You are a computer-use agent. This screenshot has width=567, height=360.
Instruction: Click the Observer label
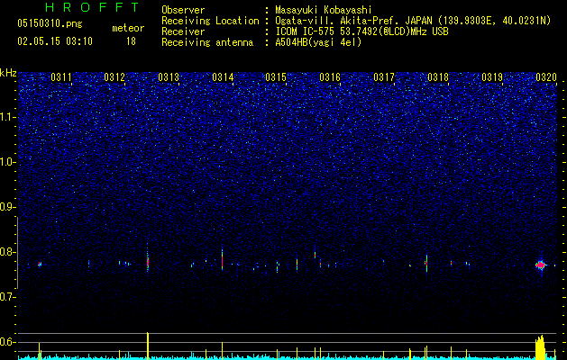[x=183, y=10]
